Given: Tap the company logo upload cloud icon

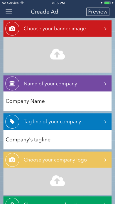Looking at the screenshot, I should [x=58, y=181].
